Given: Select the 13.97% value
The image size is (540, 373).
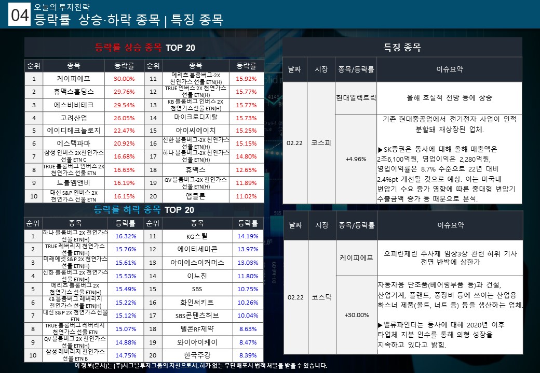Looking at the screenshot, I should click(248, 249).
